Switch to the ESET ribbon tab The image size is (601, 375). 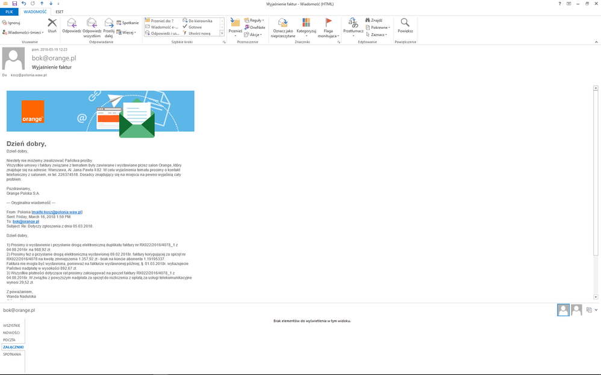point(60,11)
